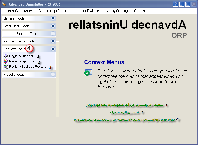Viewport: 198px width, 145px height.
Task: Maximize the Advanced Uninstaller window
Action: pyautogui.click(x=188, y=4)
